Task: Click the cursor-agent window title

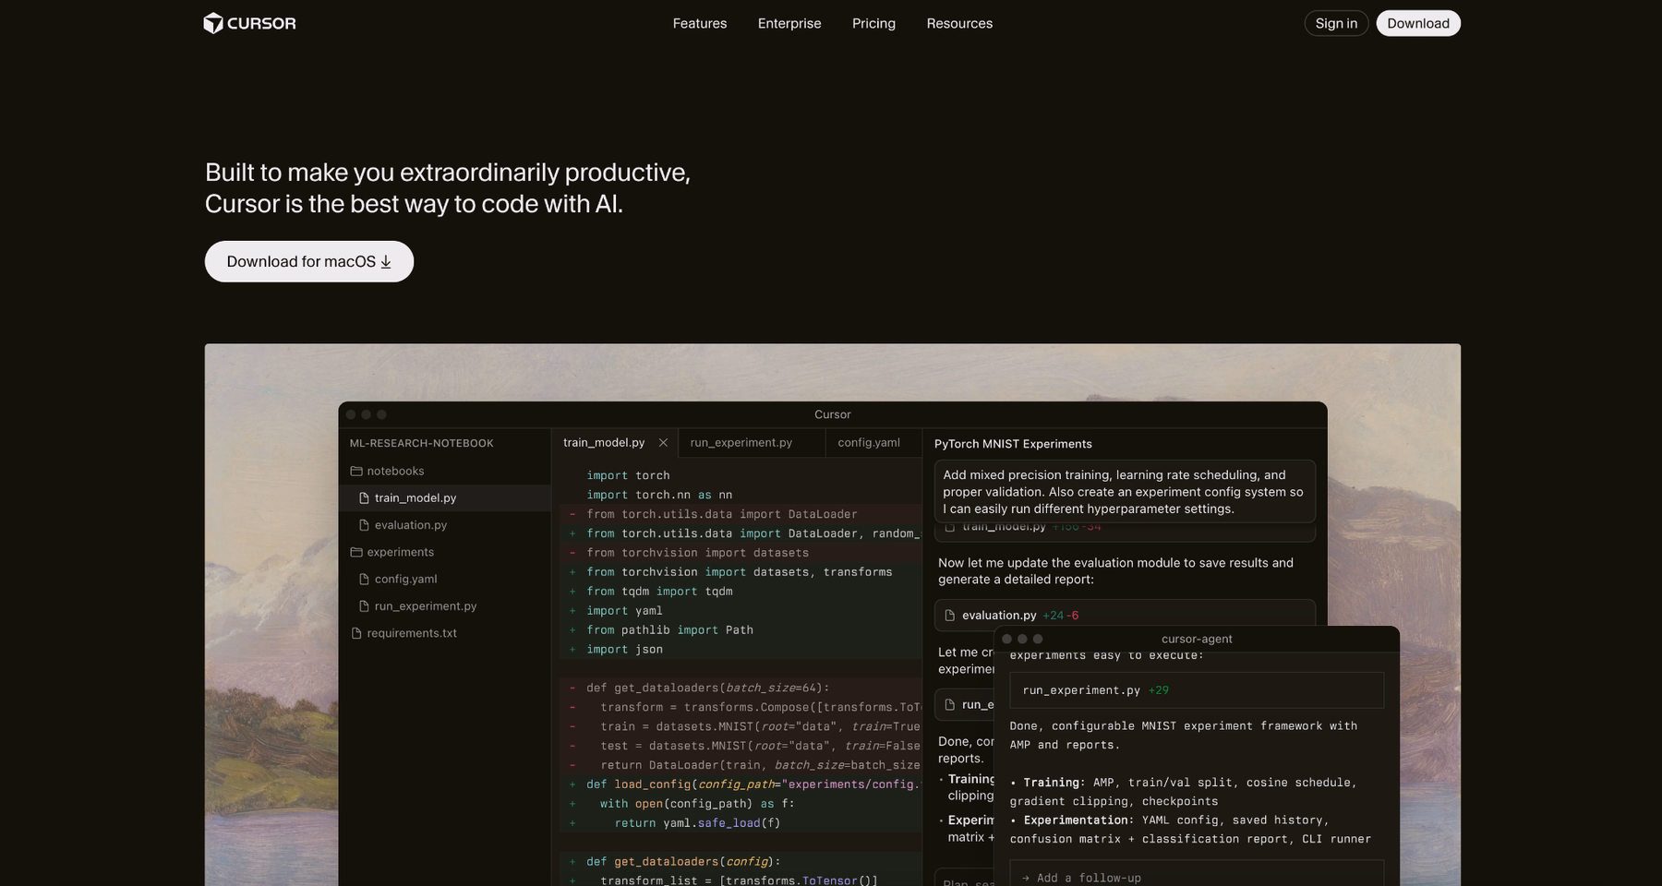Action: click(1197, 639)
